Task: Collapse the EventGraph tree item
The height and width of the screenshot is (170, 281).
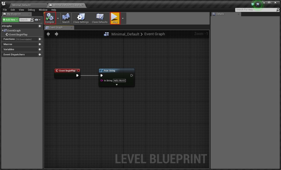Action: point(2,30)
